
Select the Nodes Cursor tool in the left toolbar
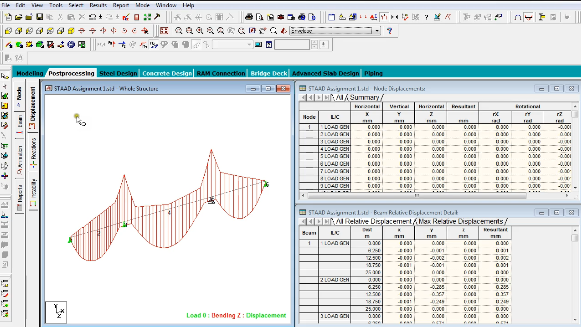point(6,95)
